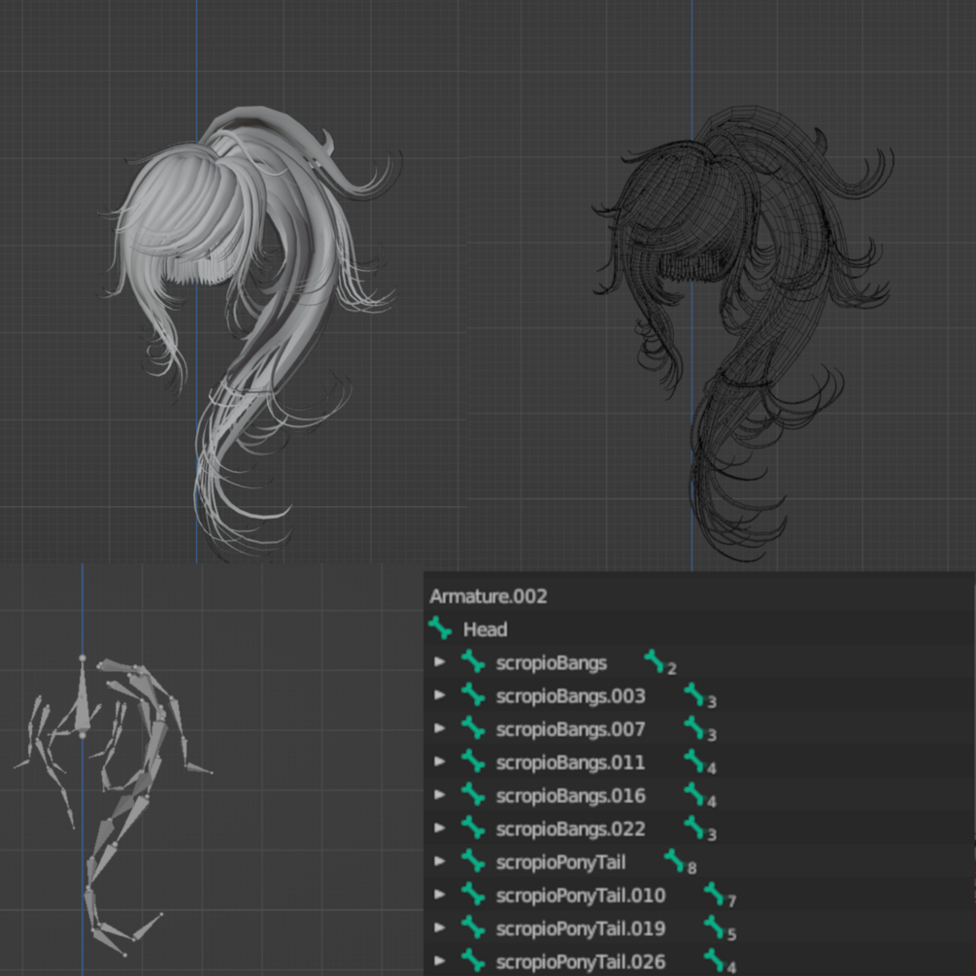The height and width of the screenshot is (976, 976).
Task: Expand the scropioPonyTail.010 bone row
Action: tap(440, 893)
